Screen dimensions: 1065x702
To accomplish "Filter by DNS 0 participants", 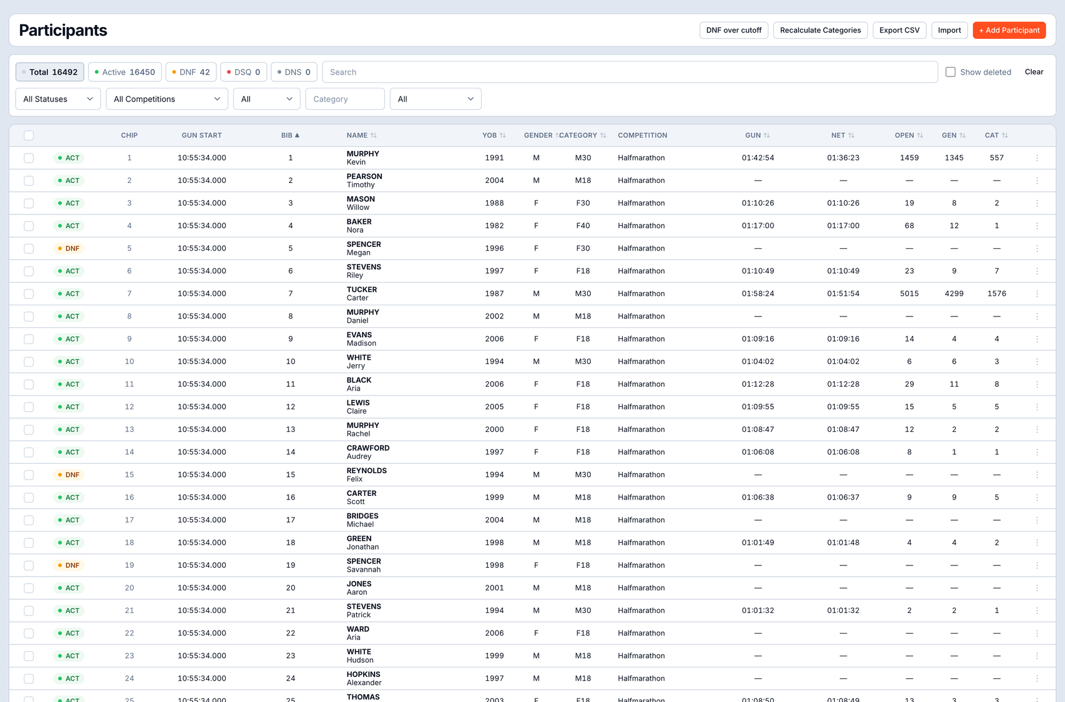I will pyautogui.click(x=294, y=72).
